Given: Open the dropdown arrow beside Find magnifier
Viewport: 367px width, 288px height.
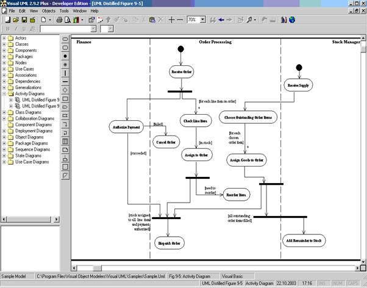Looking at the screenshot, I should [255, 20].
